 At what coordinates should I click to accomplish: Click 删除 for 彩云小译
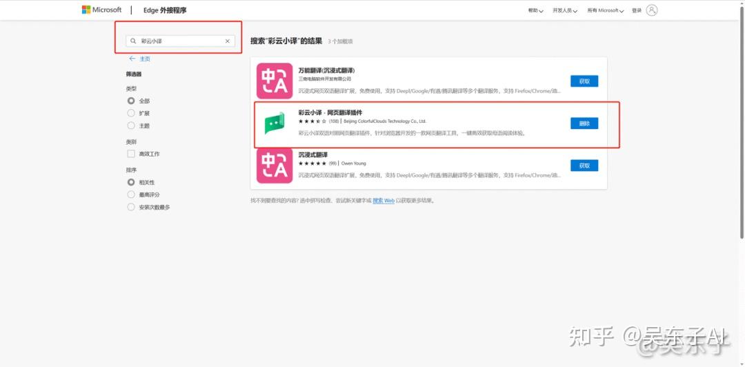584,123
